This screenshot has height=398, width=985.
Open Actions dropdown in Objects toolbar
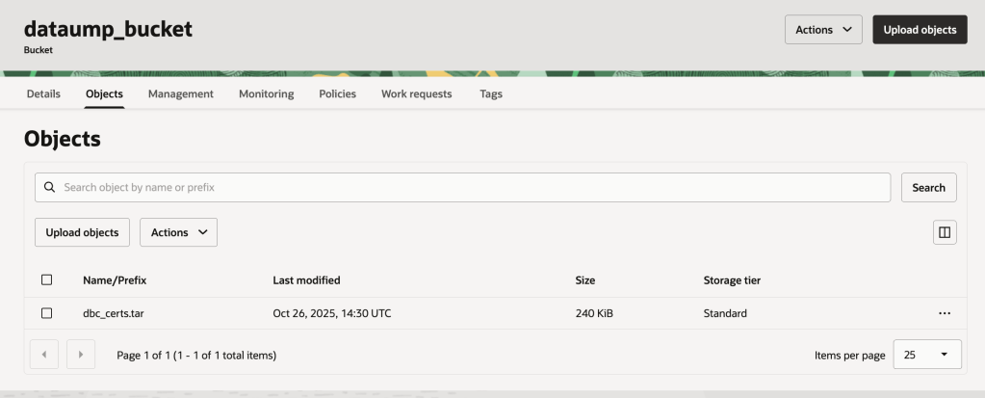pyautogui.click(x=178, y=232)
